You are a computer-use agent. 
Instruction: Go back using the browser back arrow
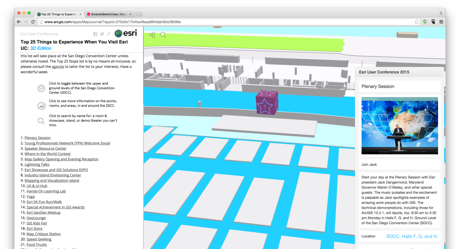coord(19,22)
